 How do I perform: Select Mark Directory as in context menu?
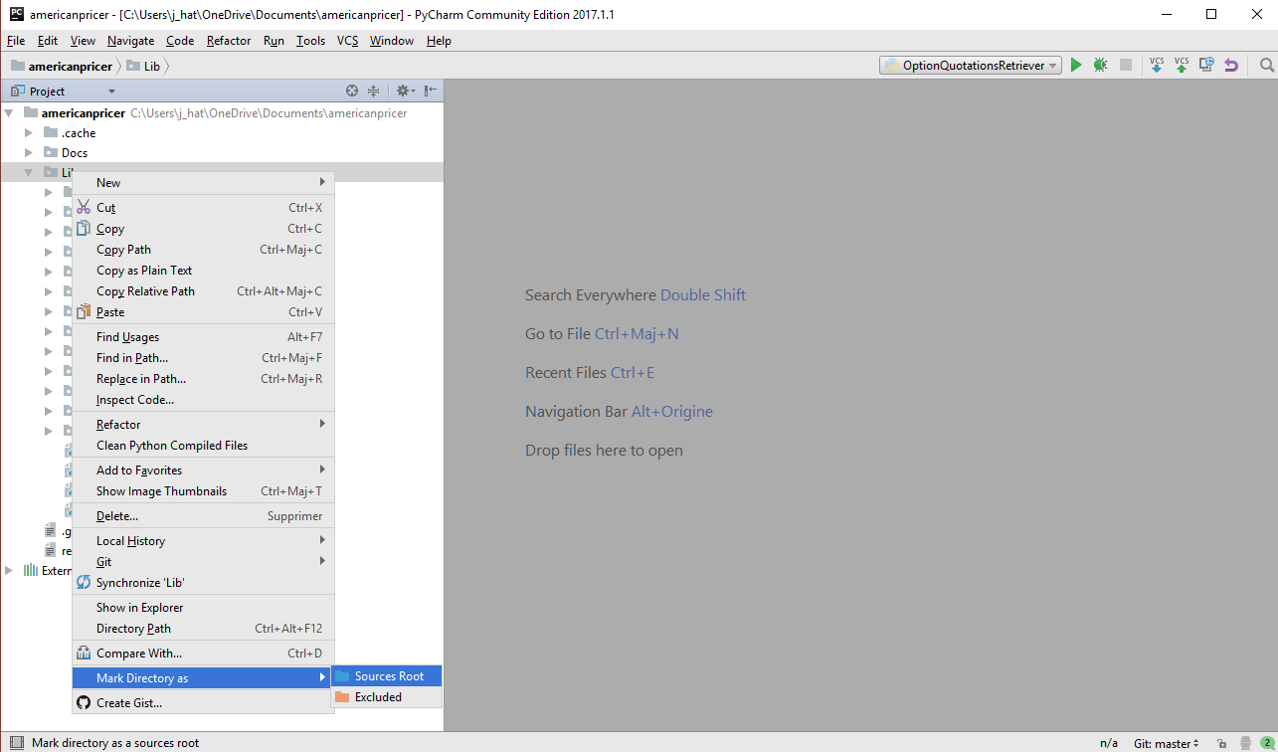[x=203, y=677]
